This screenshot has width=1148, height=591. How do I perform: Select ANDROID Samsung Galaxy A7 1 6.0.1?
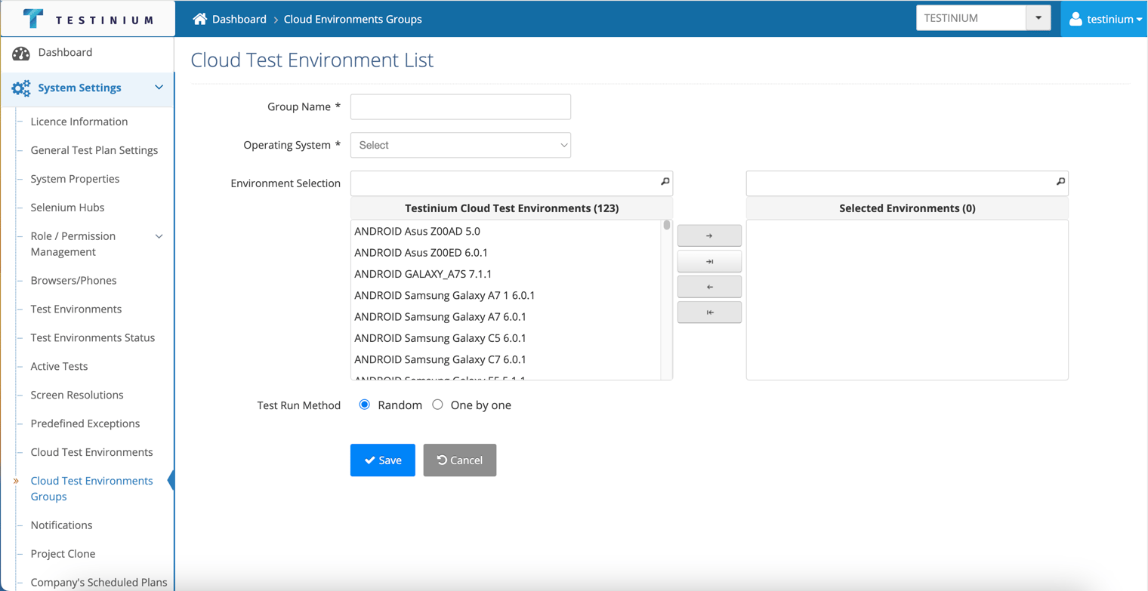506,295
